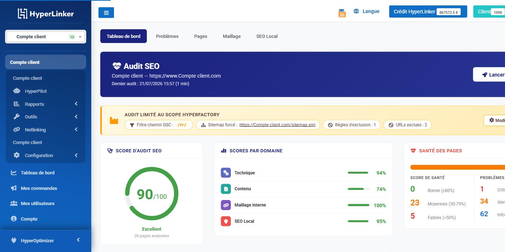Expand the Netlinking submenu chevron

point(76,130)
